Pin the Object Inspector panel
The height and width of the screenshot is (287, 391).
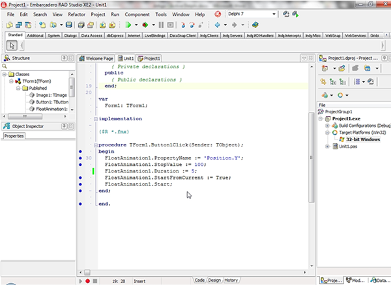(x=64, y=126)
